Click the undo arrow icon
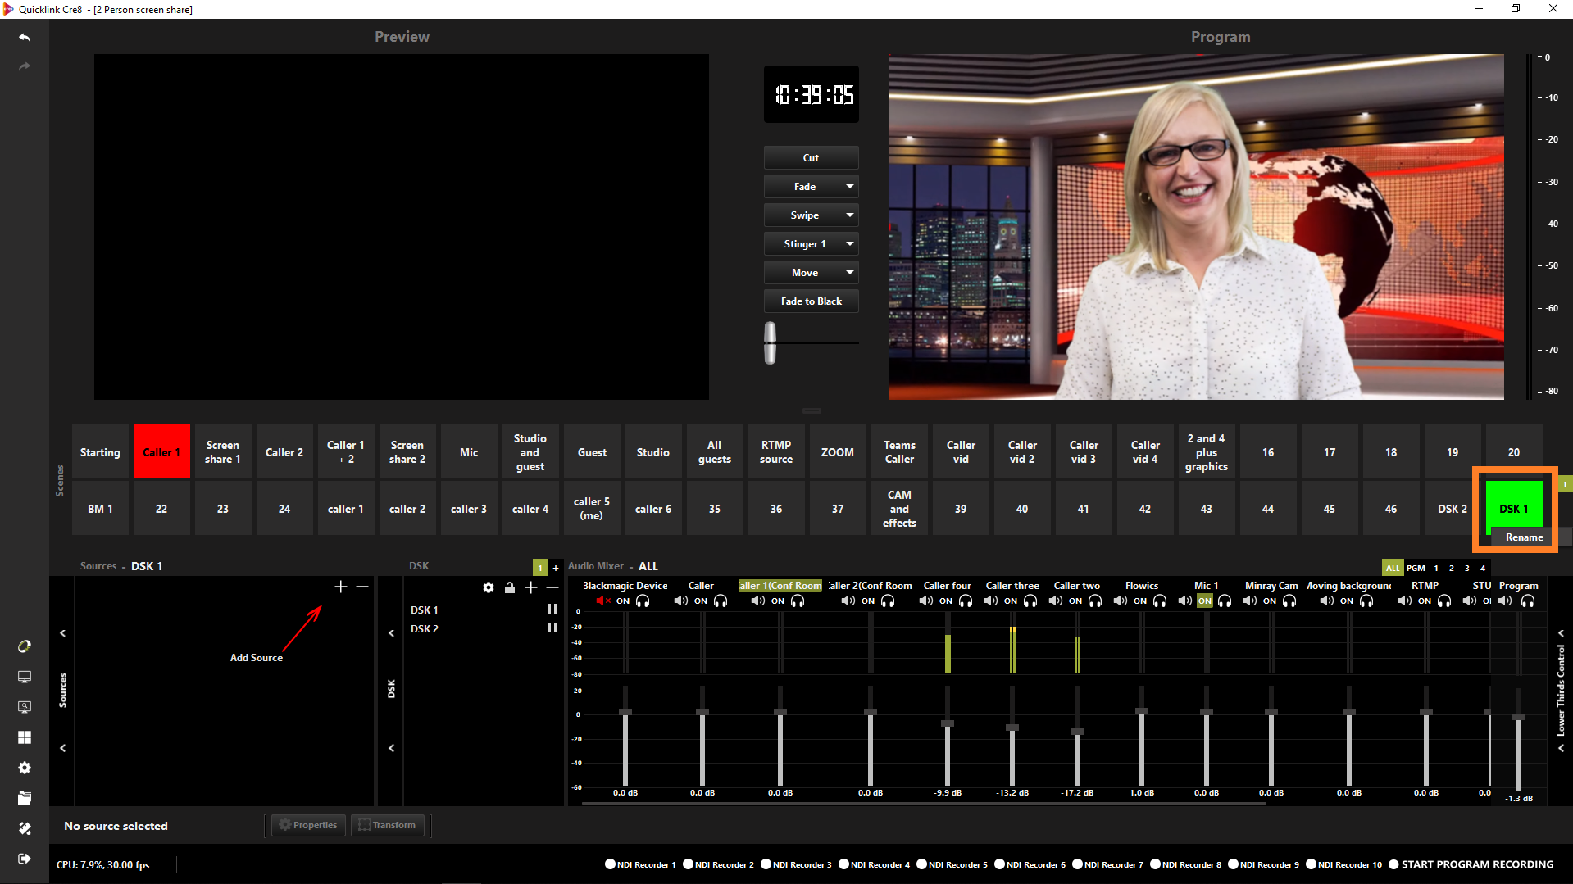 [25, 38]
